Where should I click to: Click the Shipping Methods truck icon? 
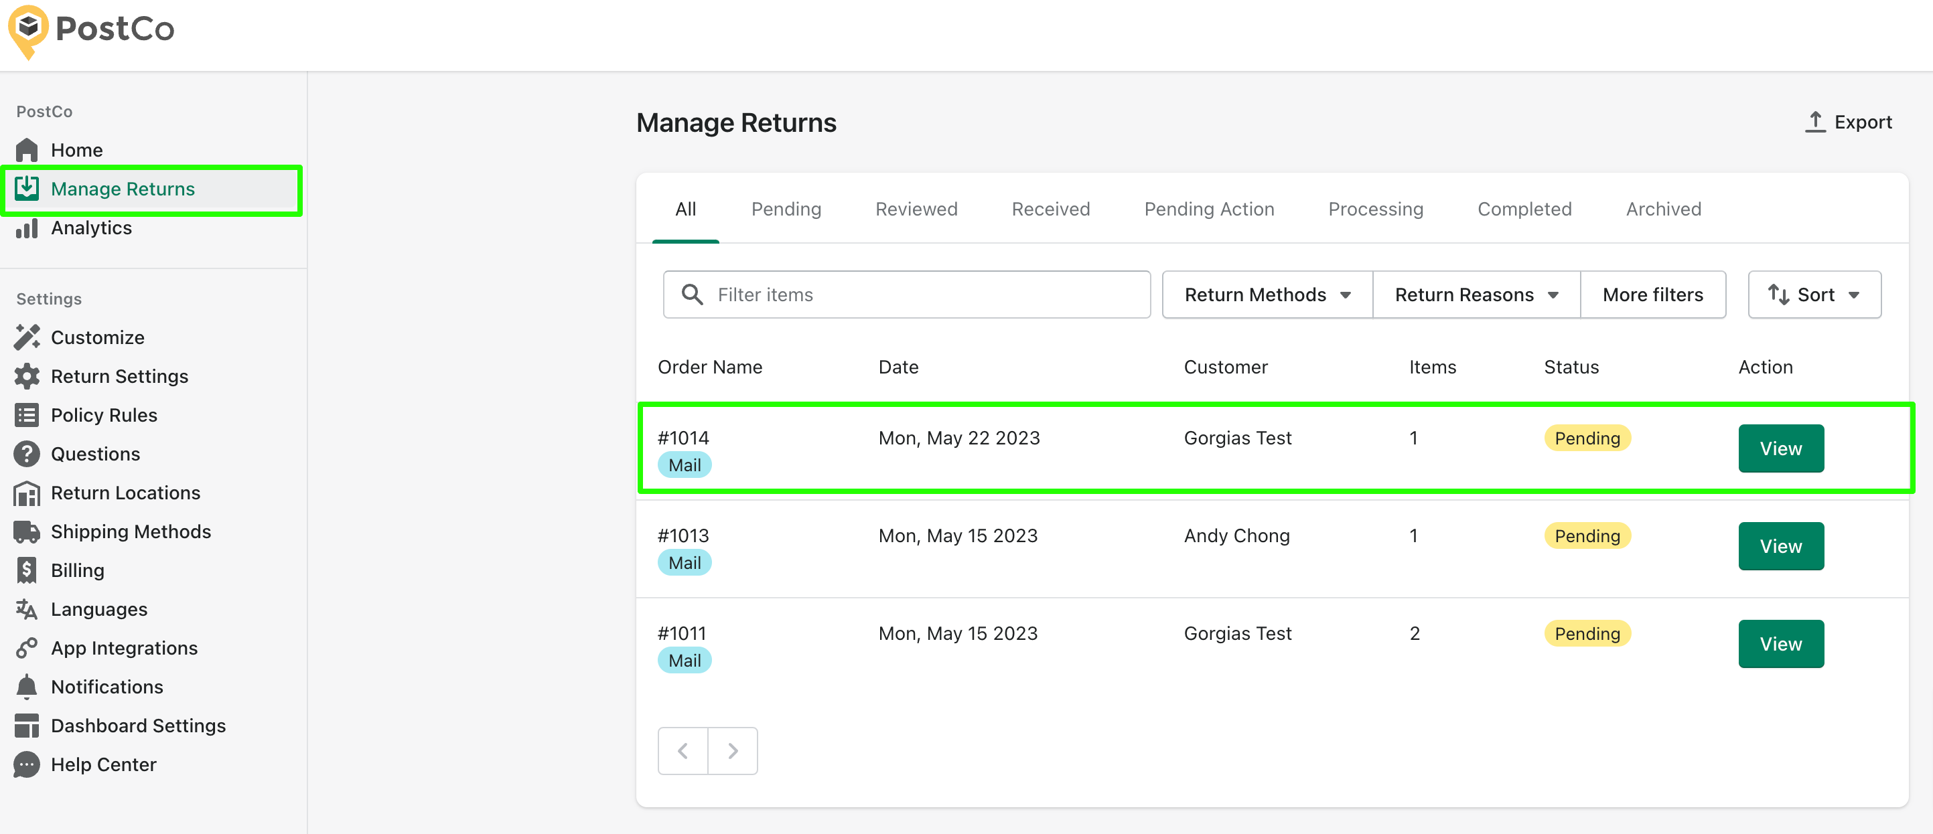point(26,531)
